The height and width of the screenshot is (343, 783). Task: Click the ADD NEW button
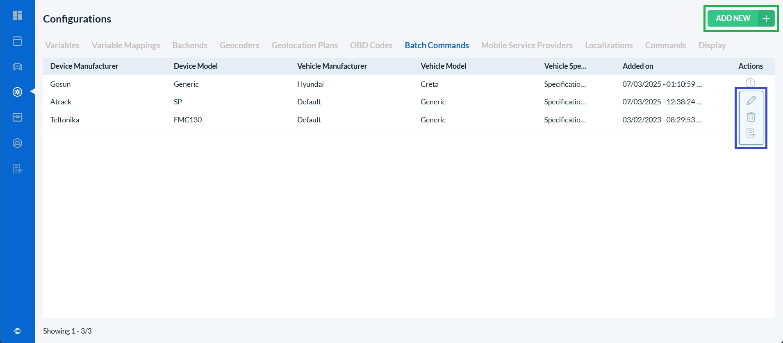pyautogui.click(x=741, y=18)
